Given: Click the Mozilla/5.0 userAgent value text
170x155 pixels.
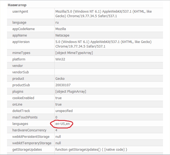Looking at the screenshot, I should click(104, 14).
